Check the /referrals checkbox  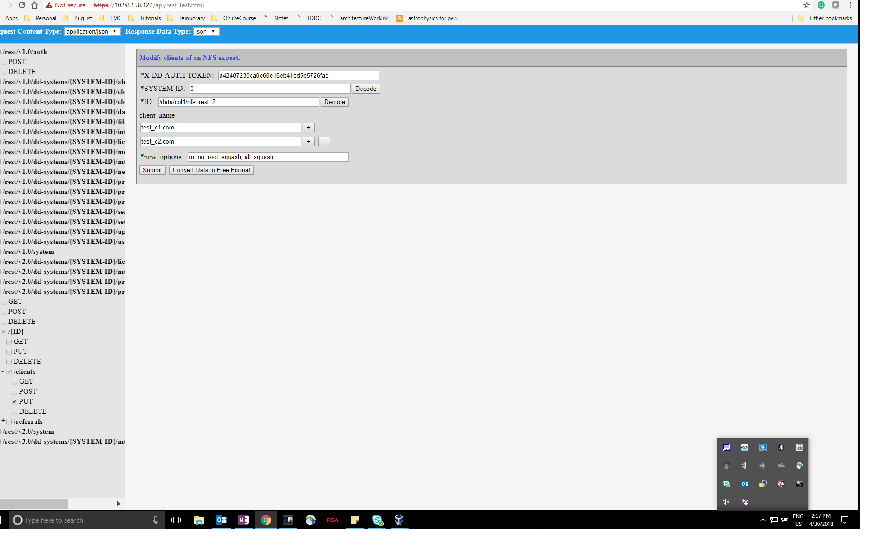[x=9, y=421]
